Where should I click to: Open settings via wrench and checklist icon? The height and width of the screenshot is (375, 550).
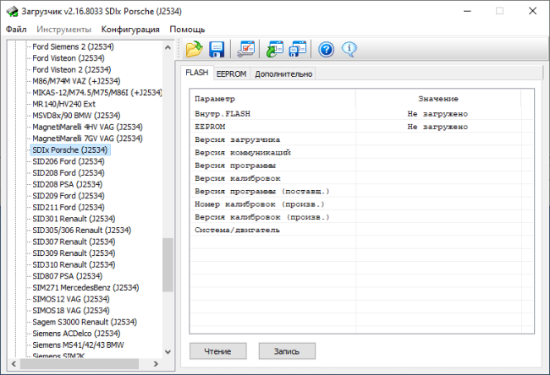(x=245, y=49)
